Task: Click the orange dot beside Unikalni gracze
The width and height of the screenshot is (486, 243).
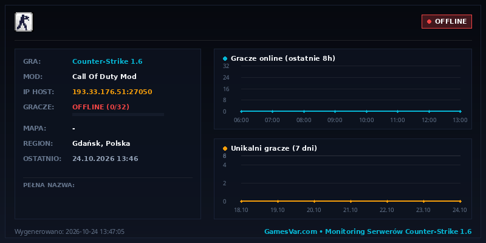Action: 225,148
